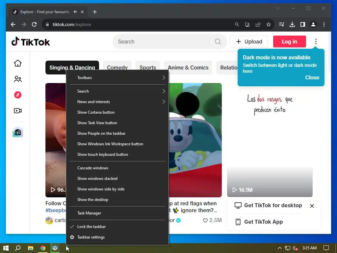
Task: Open the LIVE camera icon
Action: coord(18,111)
